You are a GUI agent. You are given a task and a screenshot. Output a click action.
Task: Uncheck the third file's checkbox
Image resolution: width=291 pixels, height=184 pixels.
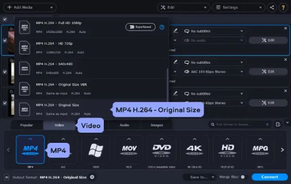click(x=5, y=103)
